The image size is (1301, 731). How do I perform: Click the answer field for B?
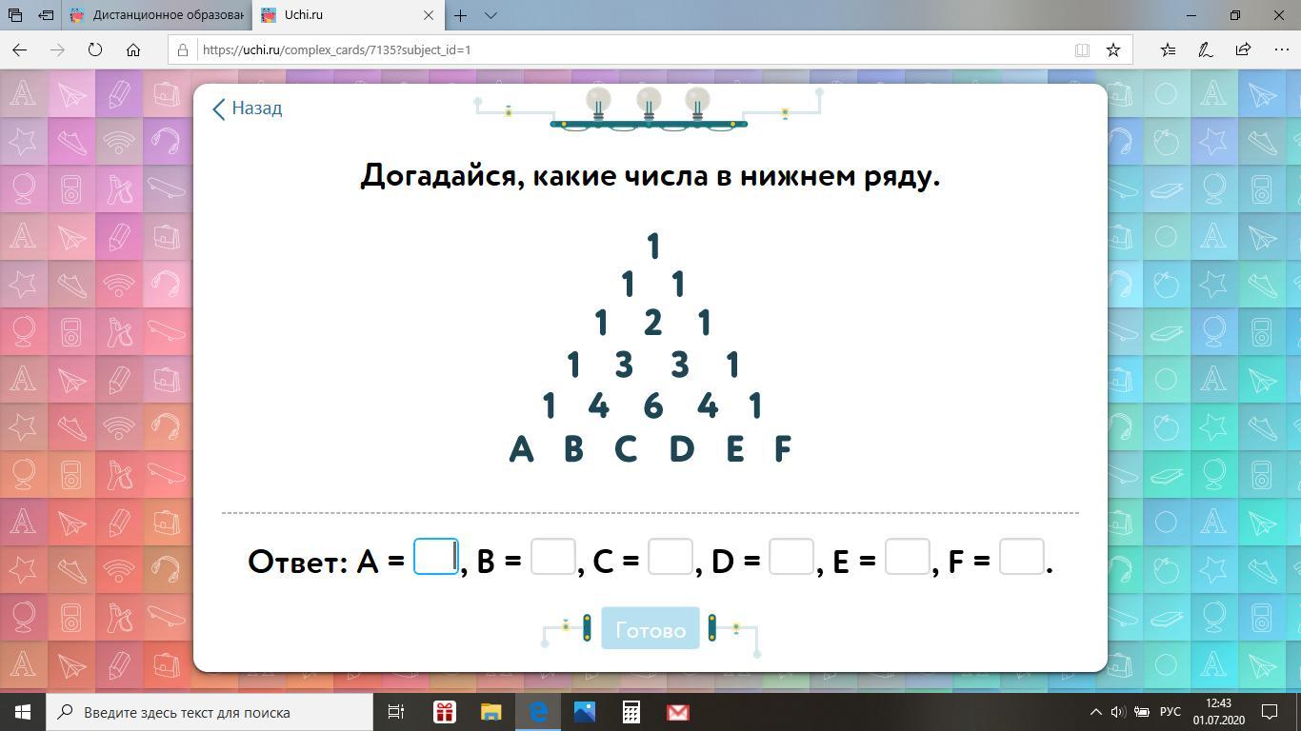552,557
